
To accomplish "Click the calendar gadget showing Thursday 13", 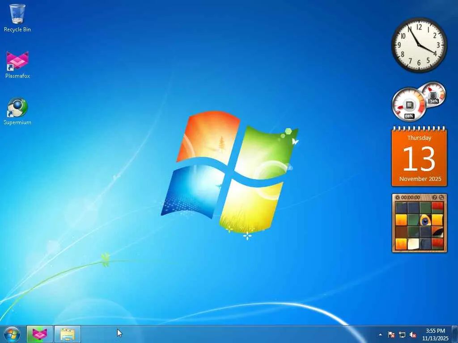I will click(419, 156).
